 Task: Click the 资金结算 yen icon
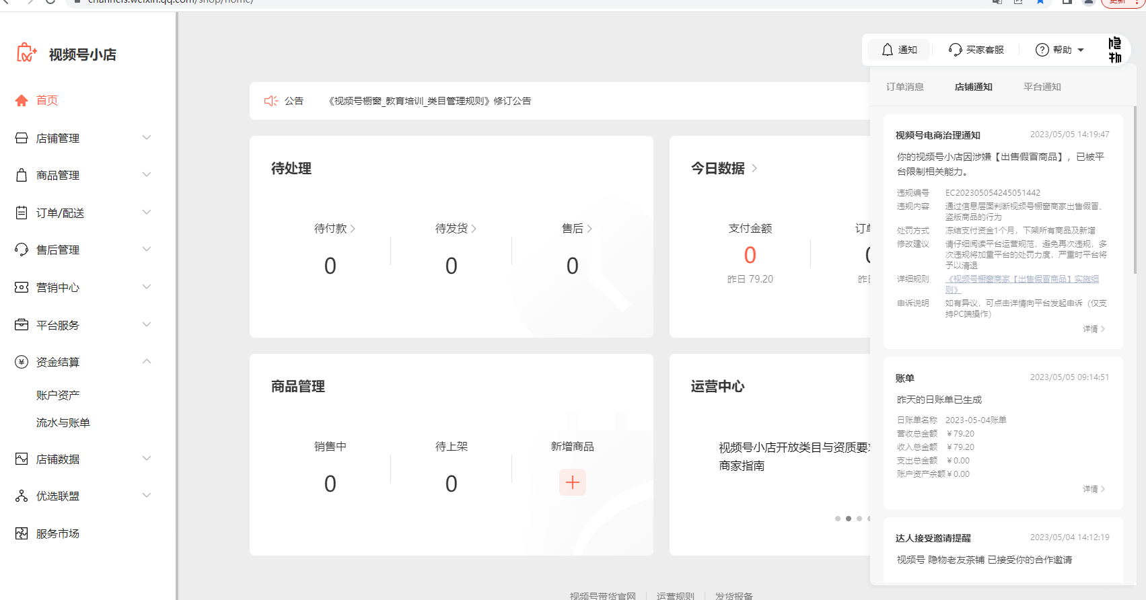[x=22, y=362]
